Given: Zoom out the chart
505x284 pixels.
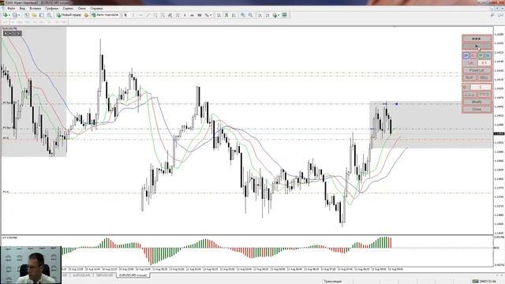Looking at the screenshot, I should pyautogui.click(x=250, y=15).
